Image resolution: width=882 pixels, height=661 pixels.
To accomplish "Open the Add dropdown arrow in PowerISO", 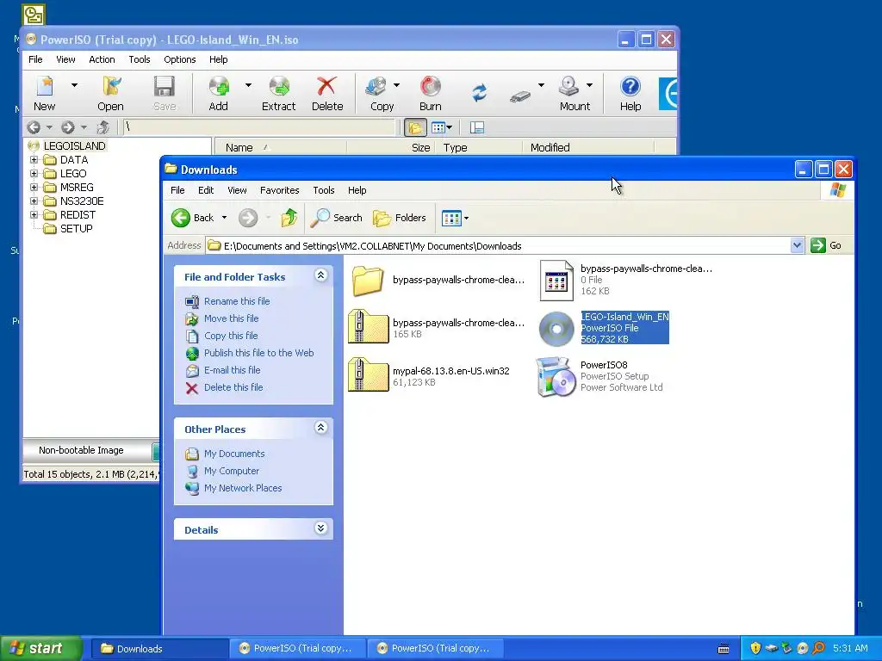I will click(248, 85).
